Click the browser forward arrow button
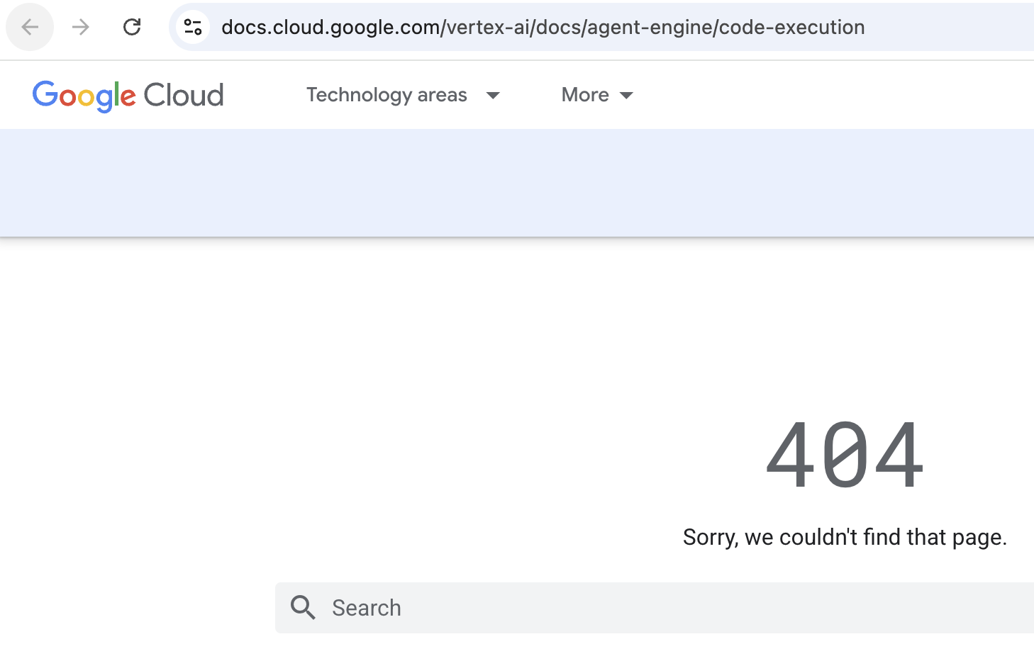Screen dimensions: 1034x656 [81, 27]
